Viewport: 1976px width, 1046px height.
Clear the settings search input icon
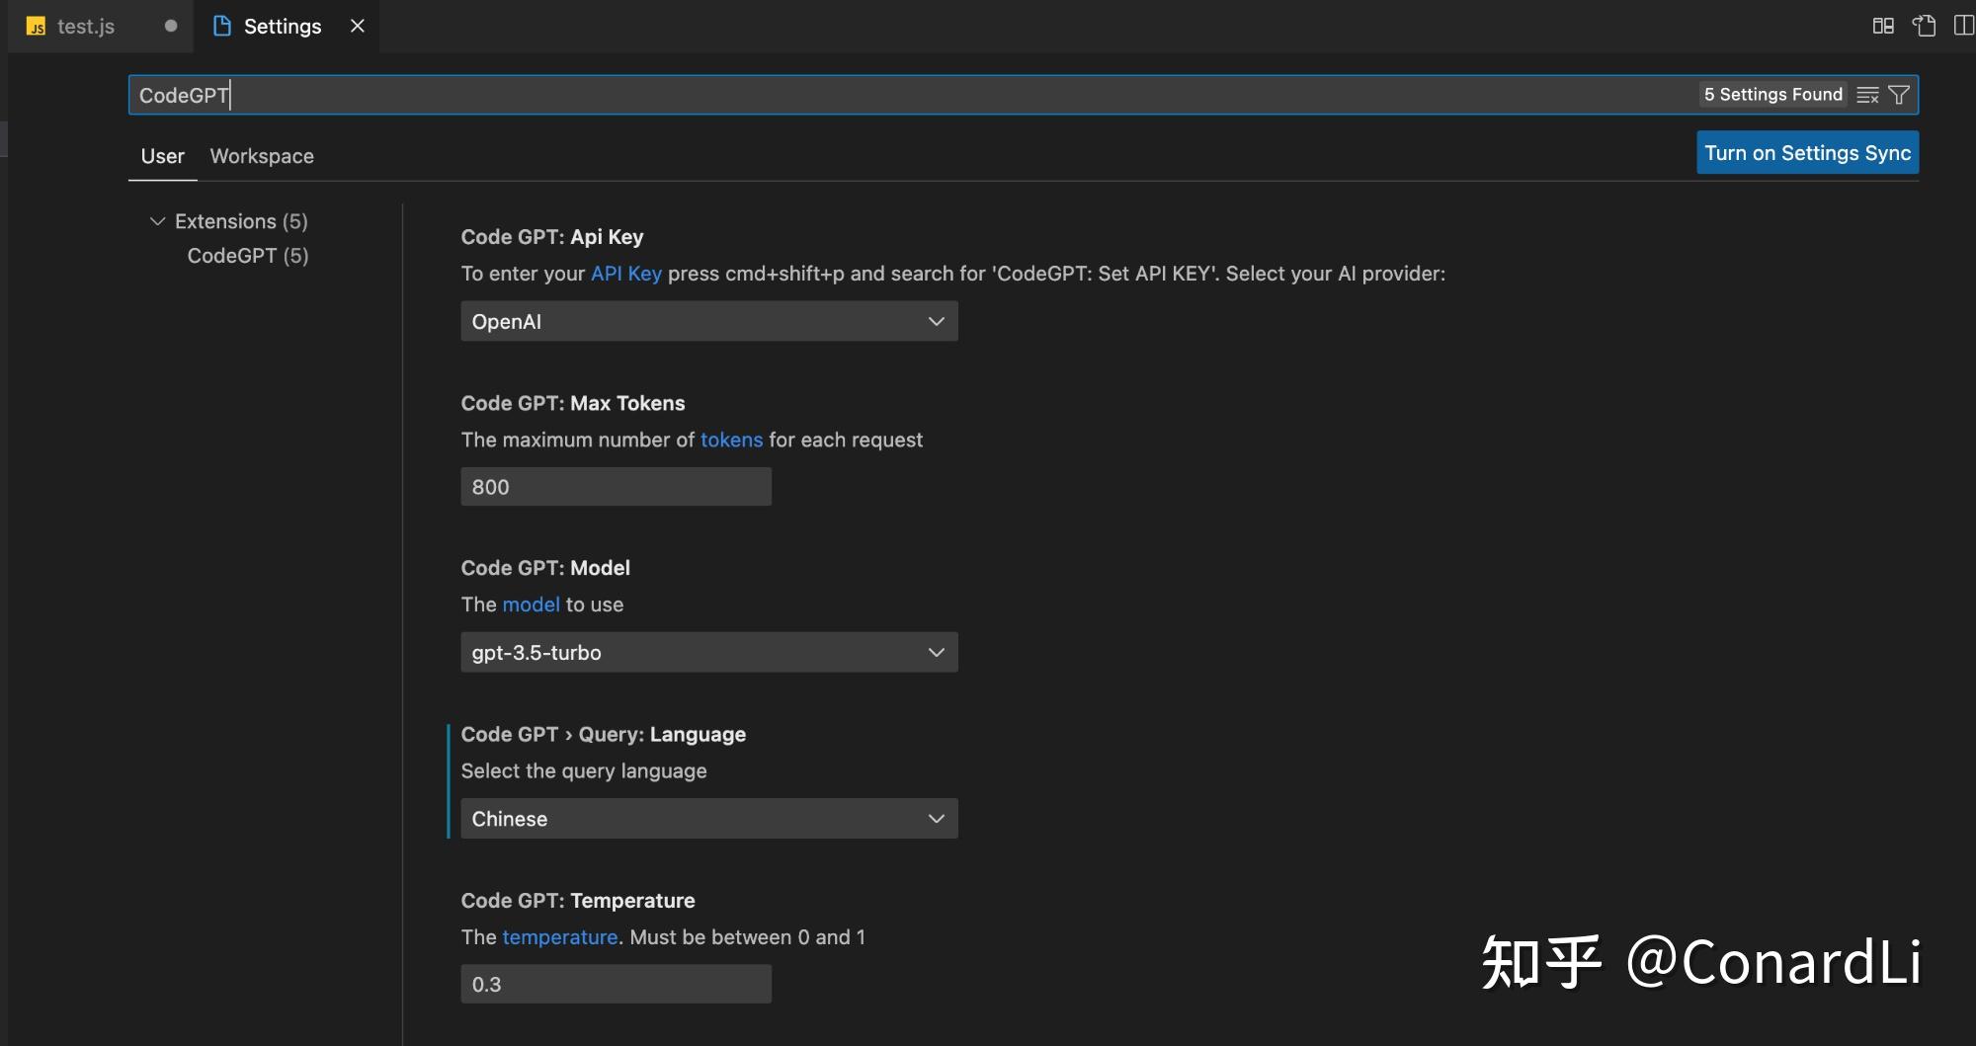point(1866,95)
